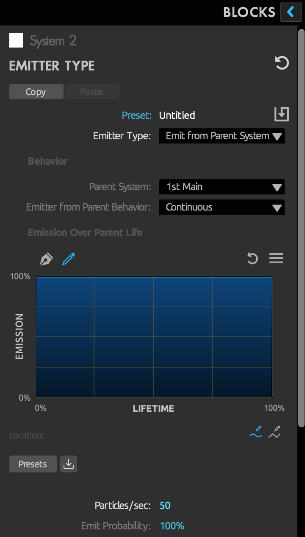305x537 pixels.
Task: Open the curve graph hamburger menu
Action: (276, 258)
